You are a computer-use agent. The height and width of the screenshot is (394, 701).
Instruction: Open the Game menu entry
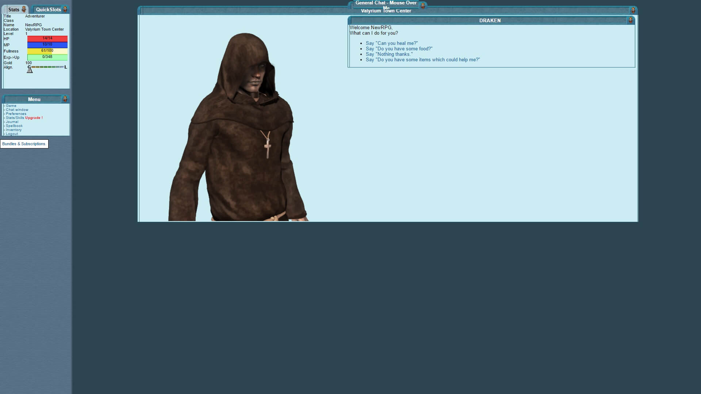[11, 106]
